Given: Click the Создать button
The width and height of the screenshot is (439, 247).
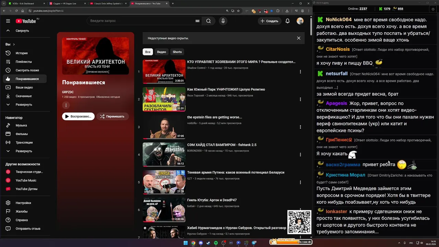Looking at the screenshot, I should pos(269,21).
